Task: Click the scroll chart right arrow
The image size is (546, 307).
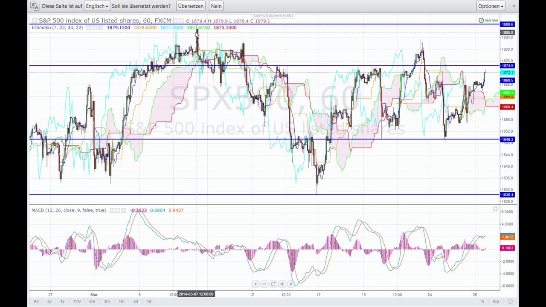Action: (291, 284)
